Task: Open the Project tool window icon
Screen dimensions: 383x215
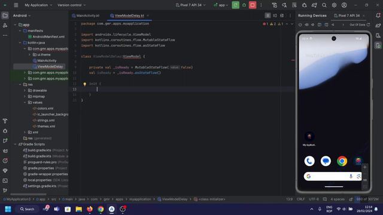Action: 5,16
